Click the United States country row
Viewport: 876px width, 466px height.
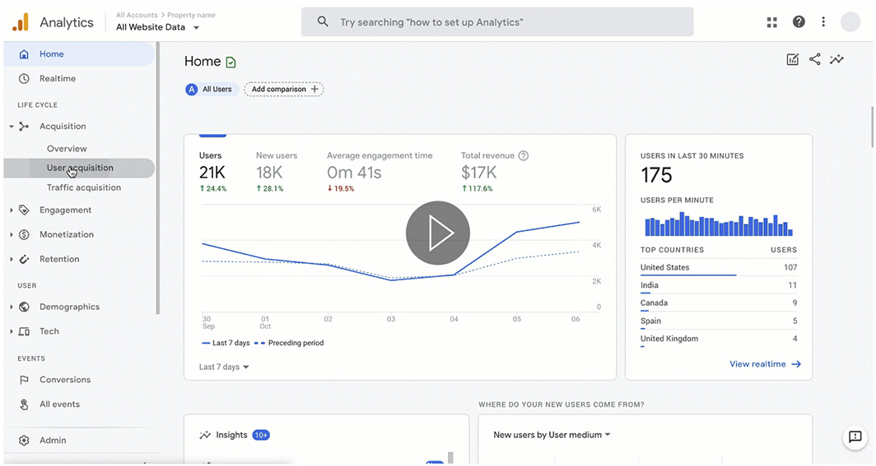click(719, 268)
